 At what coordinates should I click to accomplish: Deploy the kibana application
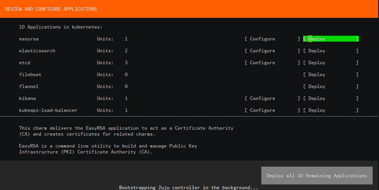(330, 98)
